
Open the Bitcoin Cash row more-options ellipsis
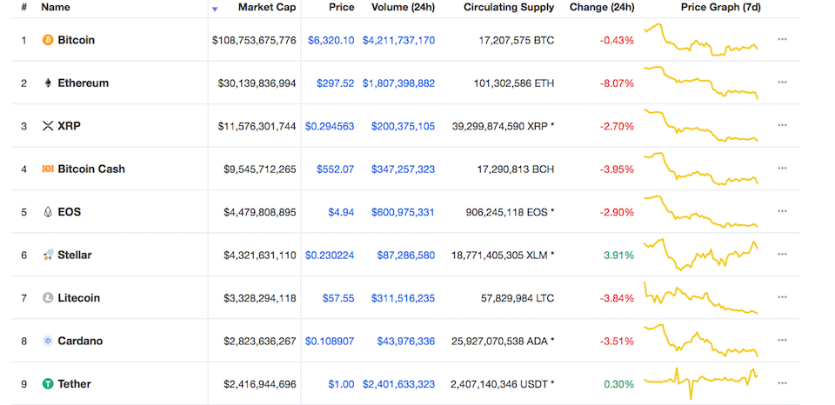(x=782, y=169)
